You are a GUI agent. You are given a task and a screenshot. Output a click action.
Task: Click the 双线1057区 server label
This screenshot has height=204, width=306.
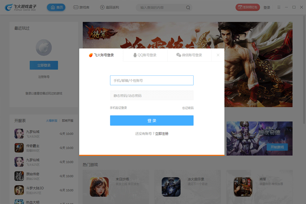pos(34,193)
